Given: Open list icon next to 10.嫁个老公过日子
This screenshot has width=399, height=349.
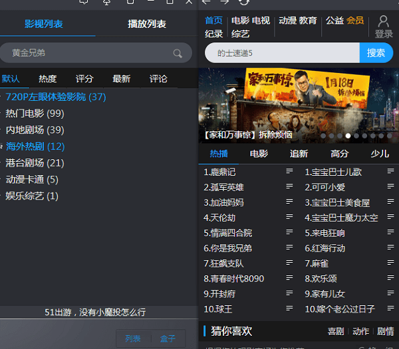Looking at the screenshot, I should [x=390, y=309].
